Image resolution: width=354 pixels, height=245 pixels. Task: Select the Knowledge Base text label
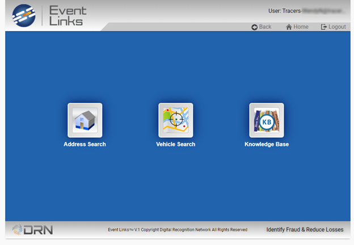pos(266,145)
